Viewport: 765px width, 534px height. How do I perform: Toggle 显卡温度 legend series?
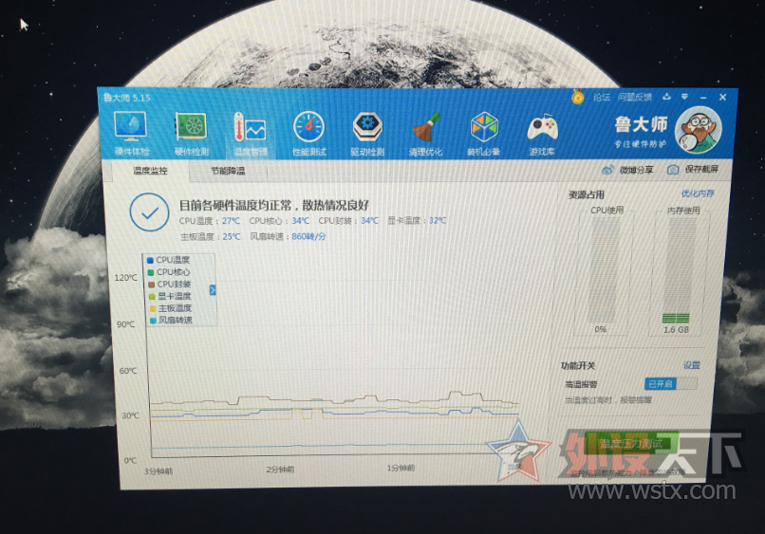tap(170, 296)
